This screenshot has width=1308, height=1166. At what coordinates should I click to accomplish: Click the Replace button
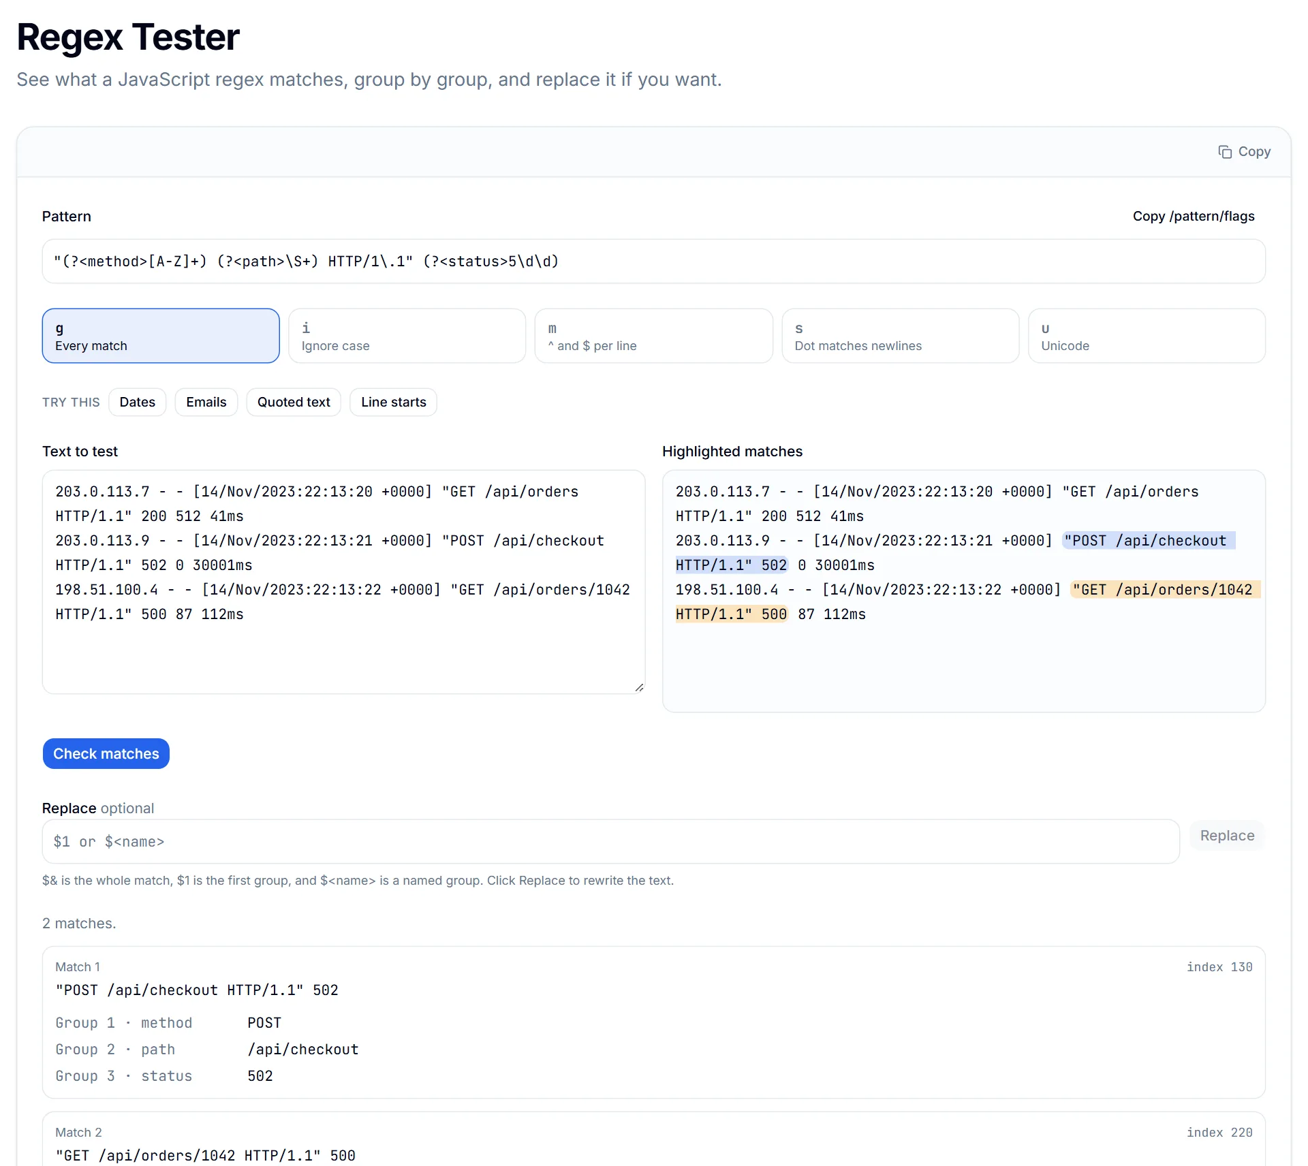[x=1227, y=836]
